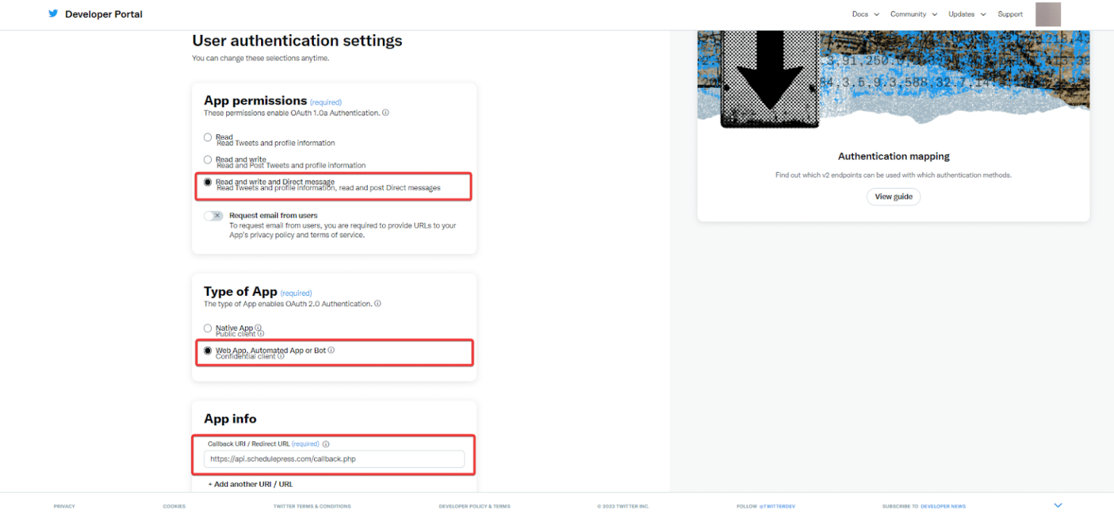Open the Support menu item
The width and height of the screenshot is (1114, 518).
(1010, 14)
